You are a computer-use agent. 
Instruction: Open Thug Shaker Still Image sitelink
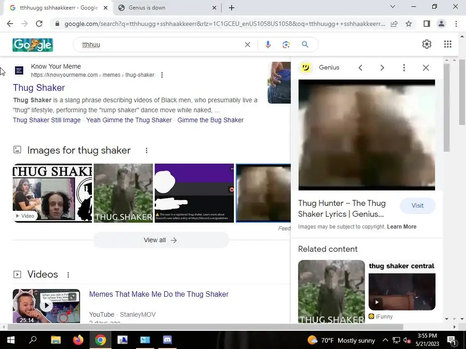[47, 120]
